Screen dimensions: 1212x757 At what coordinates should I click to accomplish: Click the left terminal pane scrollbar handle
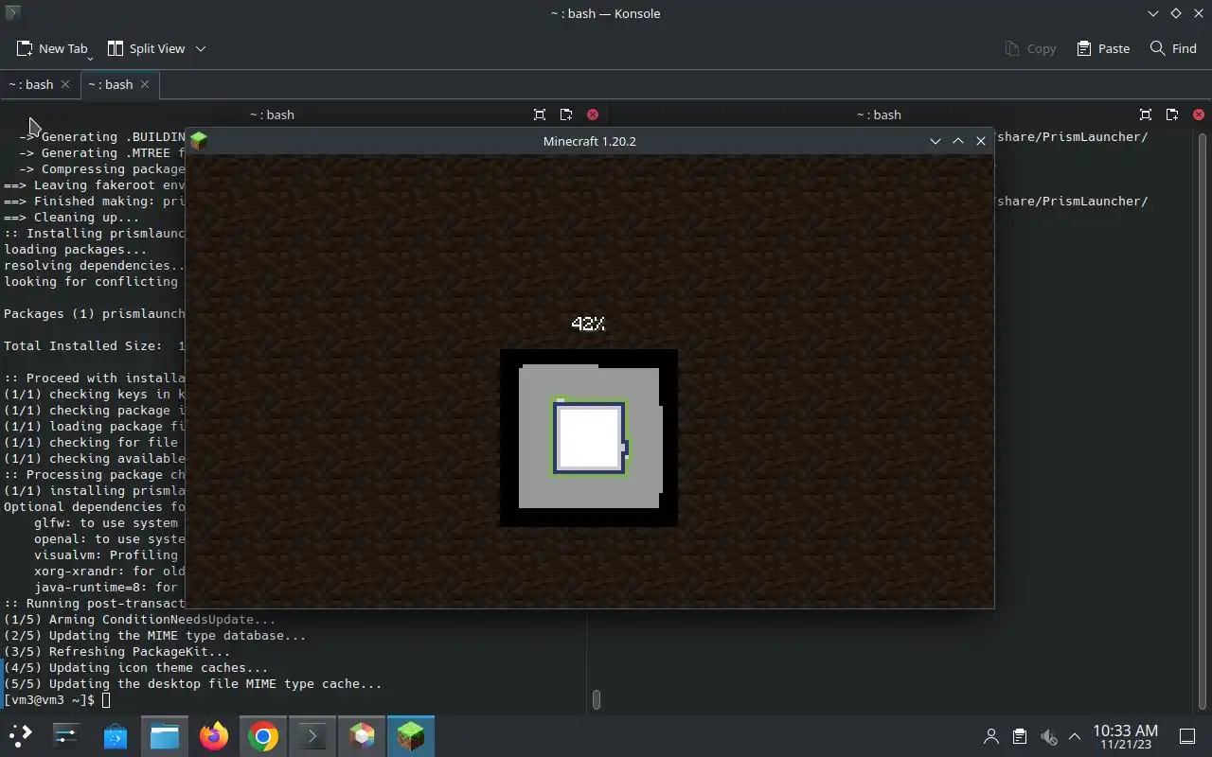pos(596,699)
